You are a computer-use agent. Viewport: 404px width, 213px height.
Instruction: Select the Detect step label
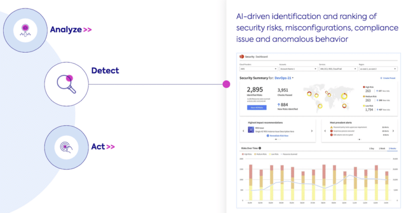(x=105, y=70)
